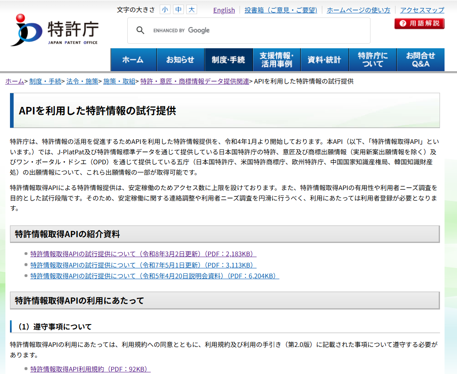The width and height of the screenshot is (457, 374).
Task: Click the 制度・手続 breadcrumb link
Action: (x=45, y=81)
